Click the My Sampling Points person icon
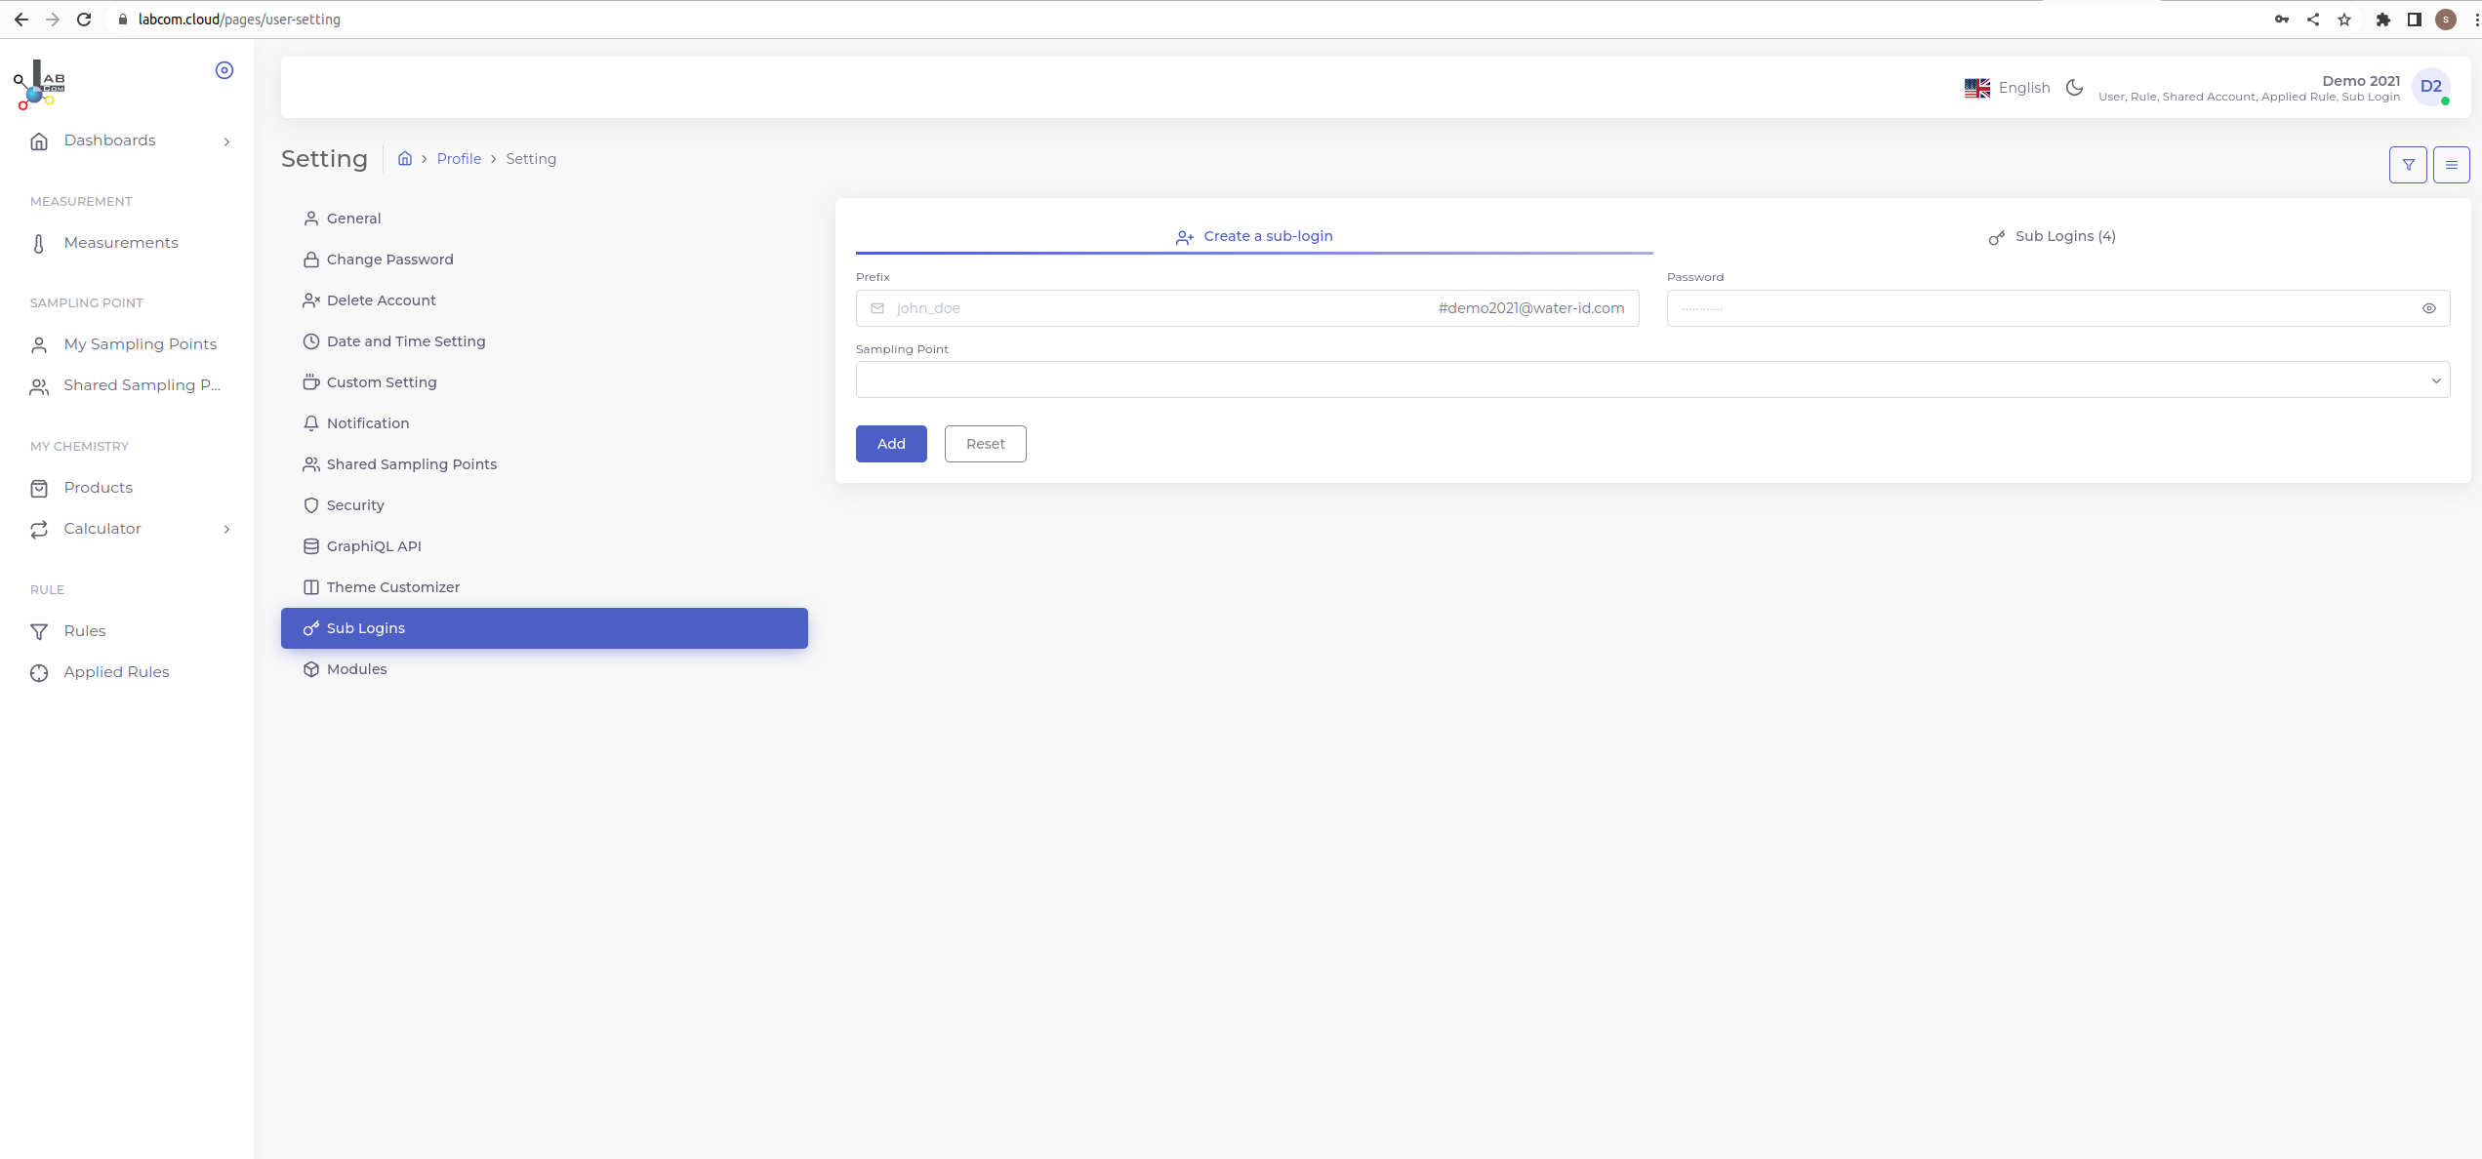 pos(39,345)
